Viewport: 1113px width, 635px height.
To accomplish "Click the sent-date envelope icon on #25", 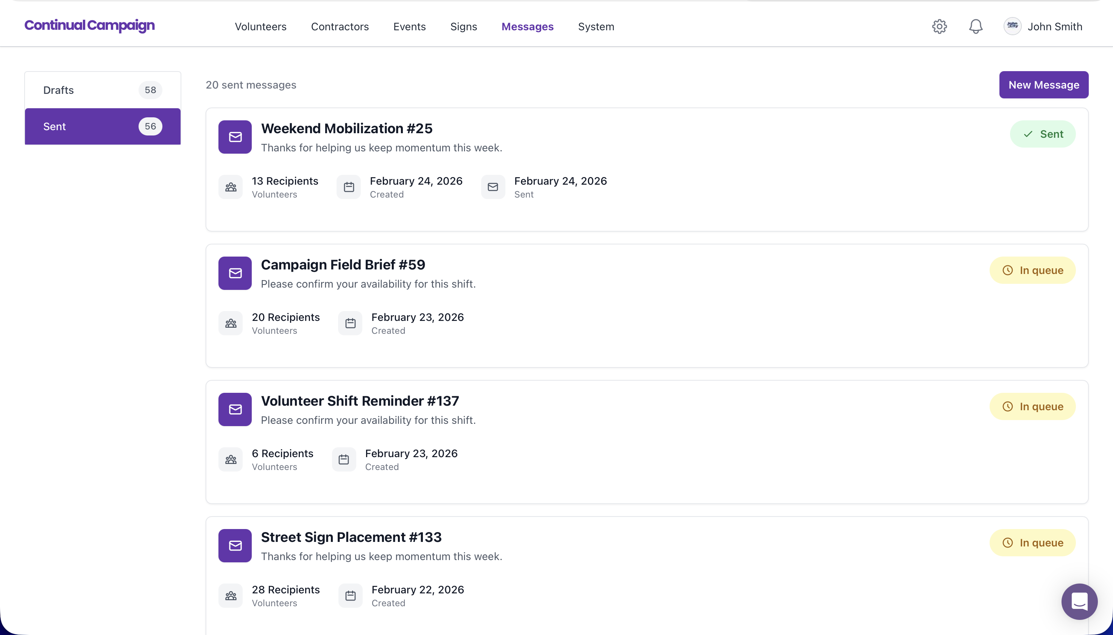I will coord(493,187).
